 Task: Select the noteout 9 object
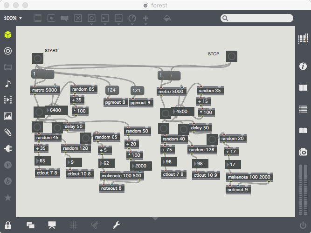point(238,190)
